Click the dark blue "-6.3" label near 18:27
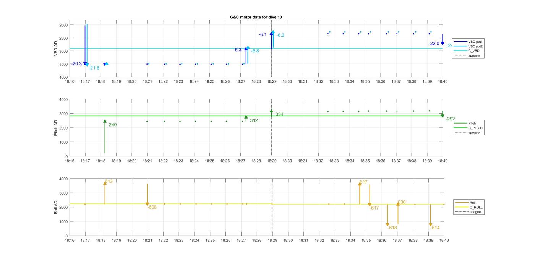The height and width of the screenshot is (265, 535). pos(237,50)
